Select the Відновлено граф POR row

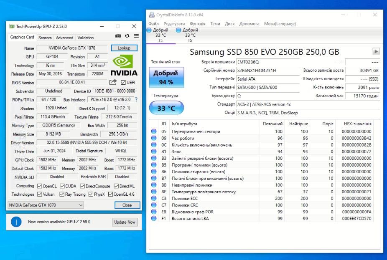tap(261, 212)
